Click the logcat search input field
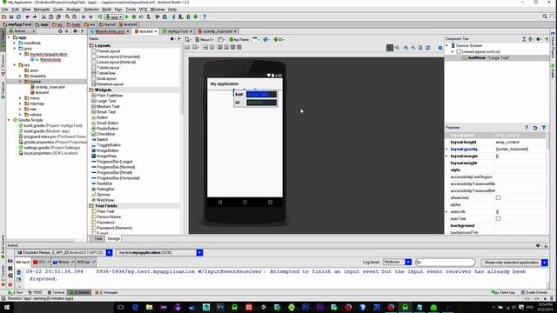 446,263
